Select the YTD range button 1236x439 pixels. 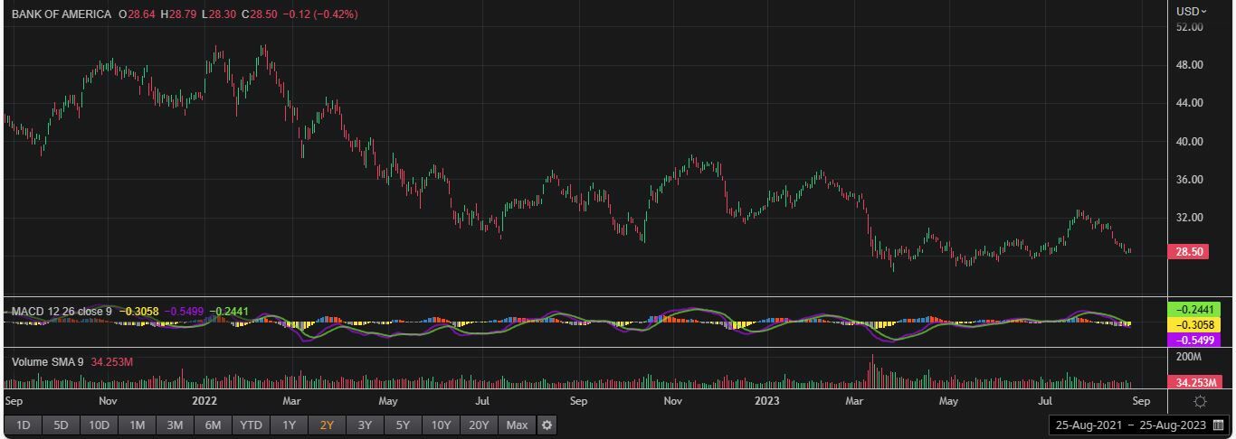[252, 425]
